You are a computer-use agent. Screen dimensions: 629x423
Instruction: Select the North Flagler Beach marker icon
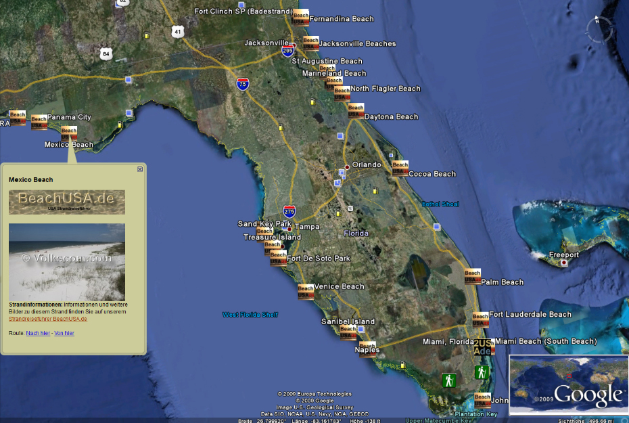342,93
